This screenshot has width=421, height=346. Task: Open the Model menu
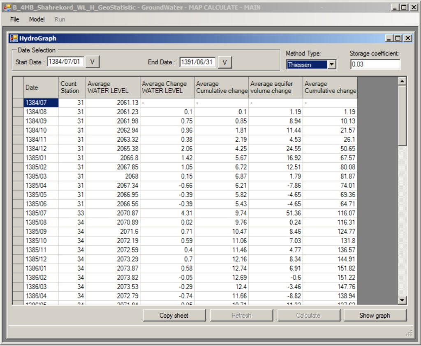coord(37,19)
